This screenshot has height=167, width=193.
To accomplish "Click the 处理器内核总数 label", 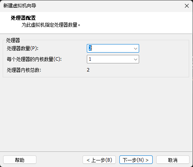I will point(24,70).
